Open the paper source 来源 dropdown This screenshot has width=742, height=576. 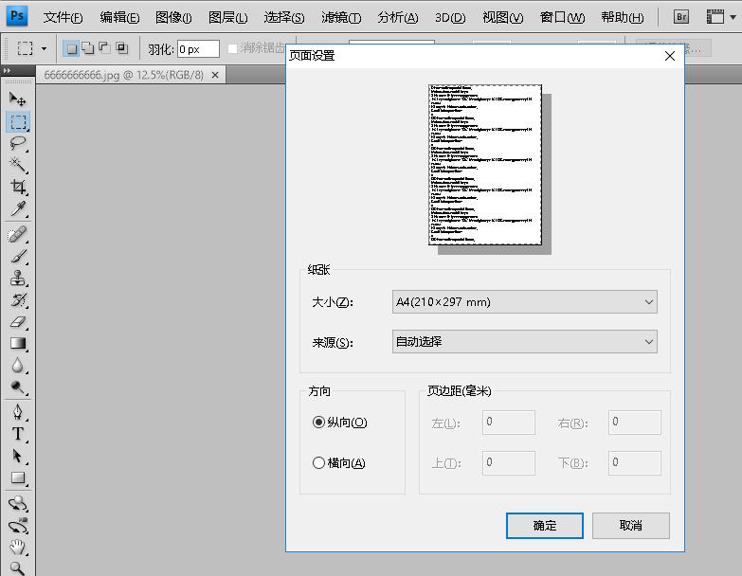click(524, 341)
